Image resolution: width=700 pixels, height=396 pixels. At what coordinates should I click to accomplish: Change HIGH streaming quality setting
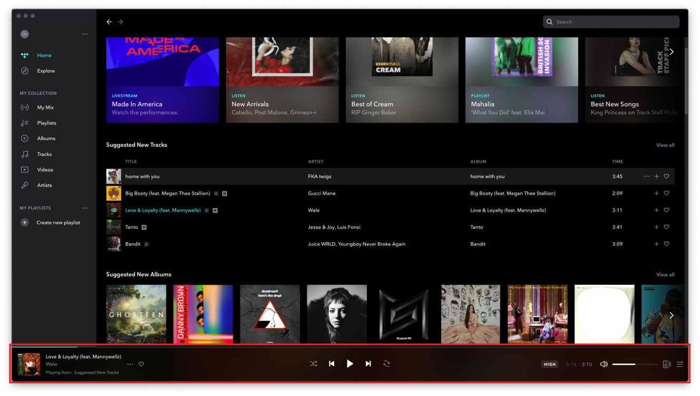pos(550,364)
